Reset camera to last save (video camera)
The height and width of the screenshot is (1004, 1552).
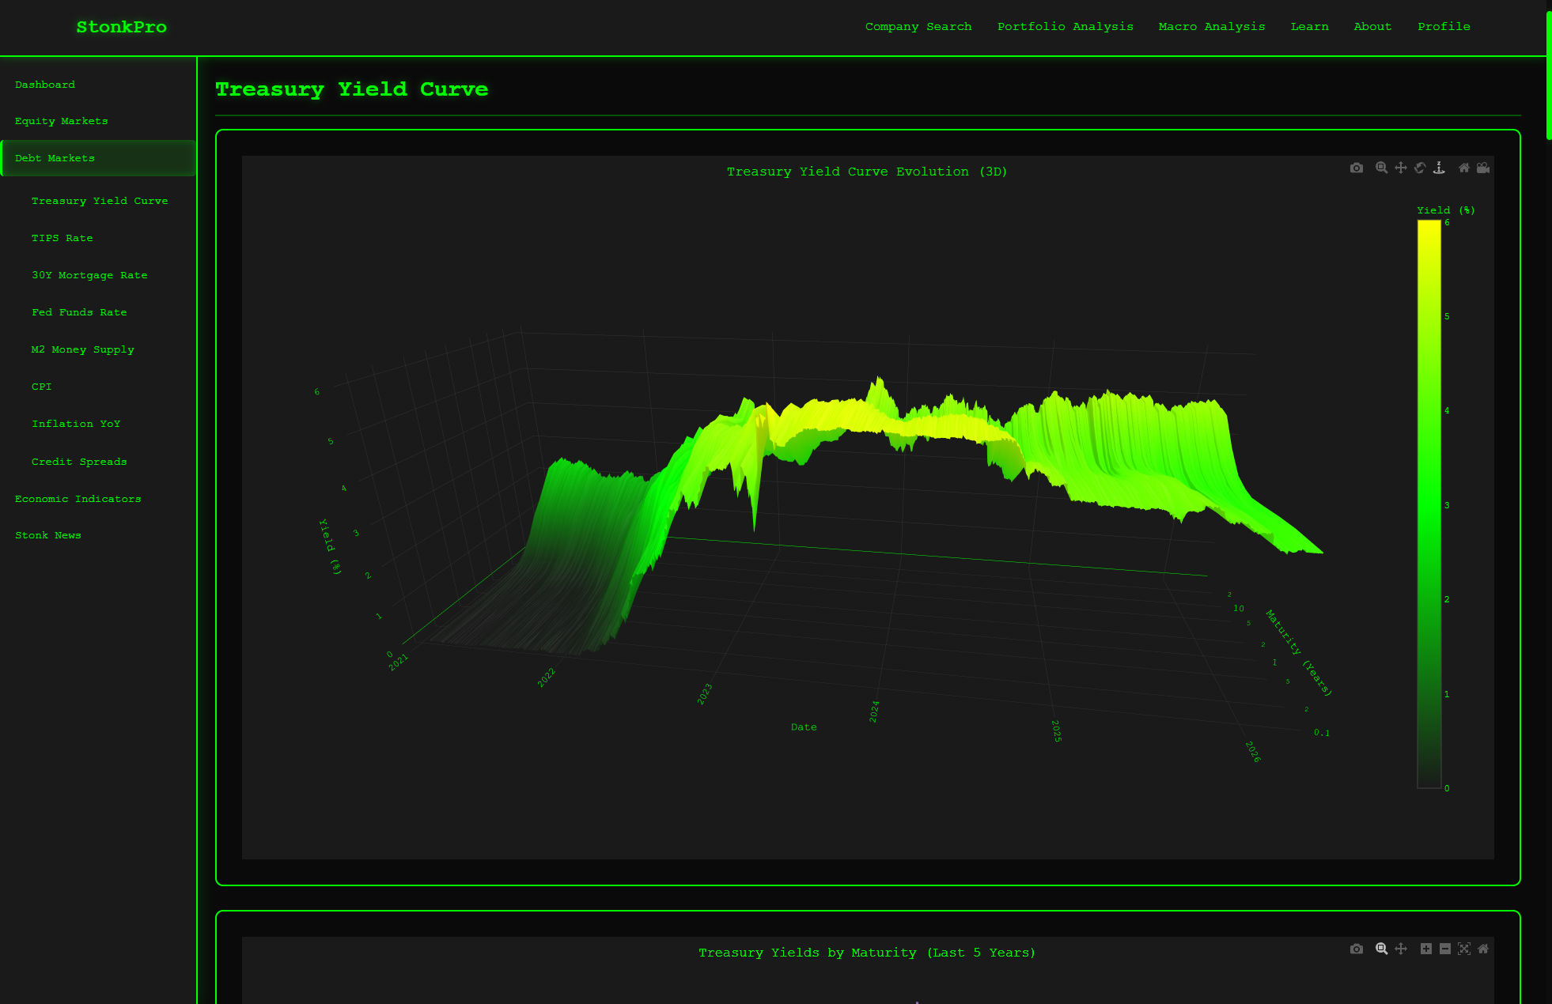1483,168
